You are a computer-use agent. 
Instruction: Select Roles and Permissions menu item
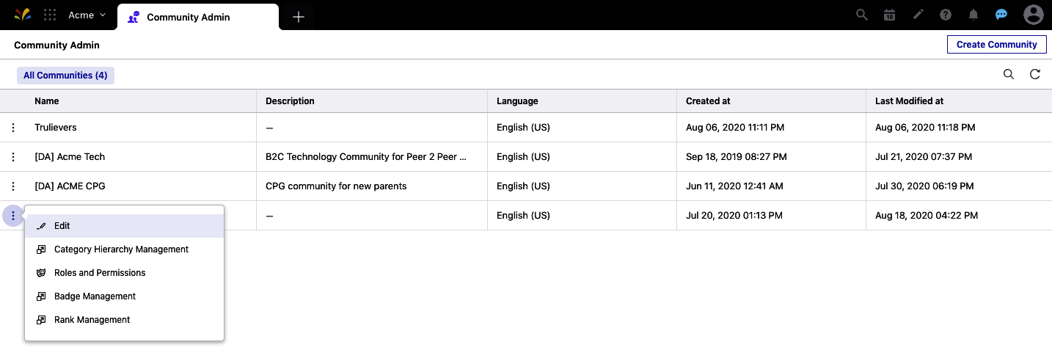[124, 273]
